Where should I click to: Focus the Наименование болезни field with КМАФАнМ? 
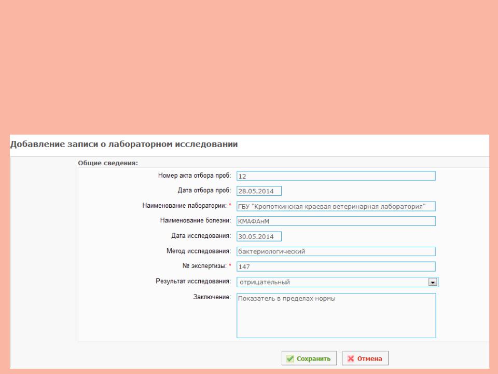click(x=336, y=221)
